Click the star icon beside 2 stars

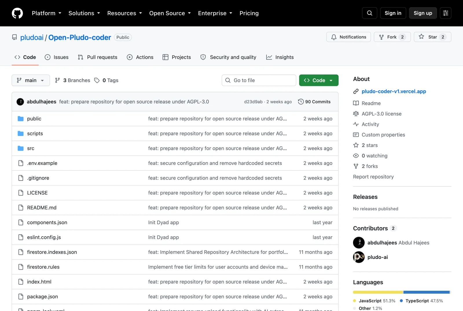pyautogui.click(x=356, y=145)
